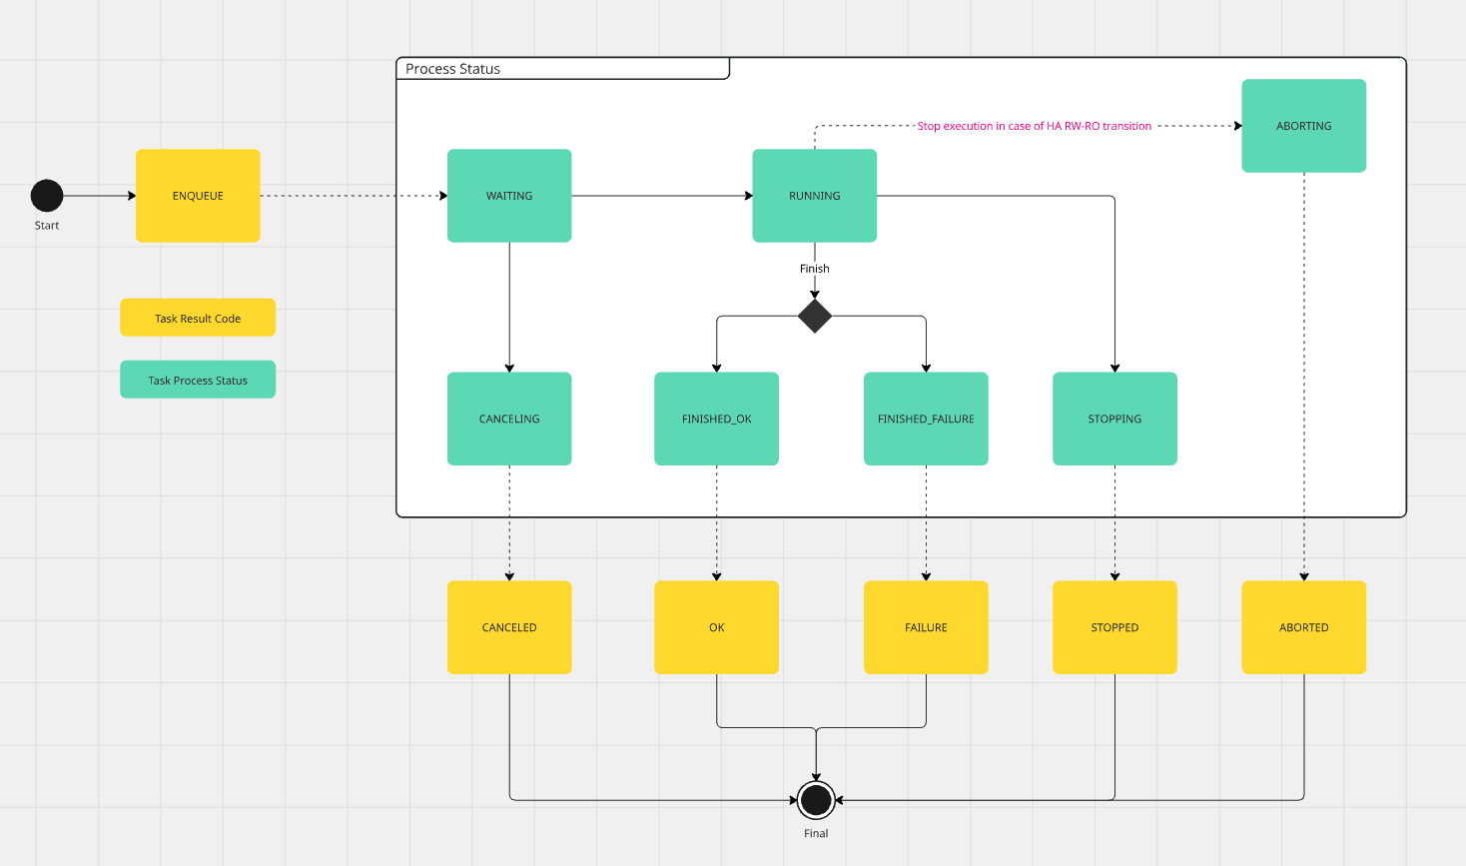Select the Task Process Status legend item

(x=197, y=380)
